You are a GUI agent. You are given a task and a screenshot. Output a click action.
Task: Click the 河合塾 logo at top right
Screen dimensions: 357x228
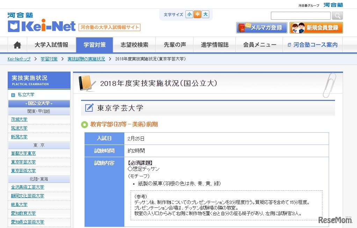[333, 5]
